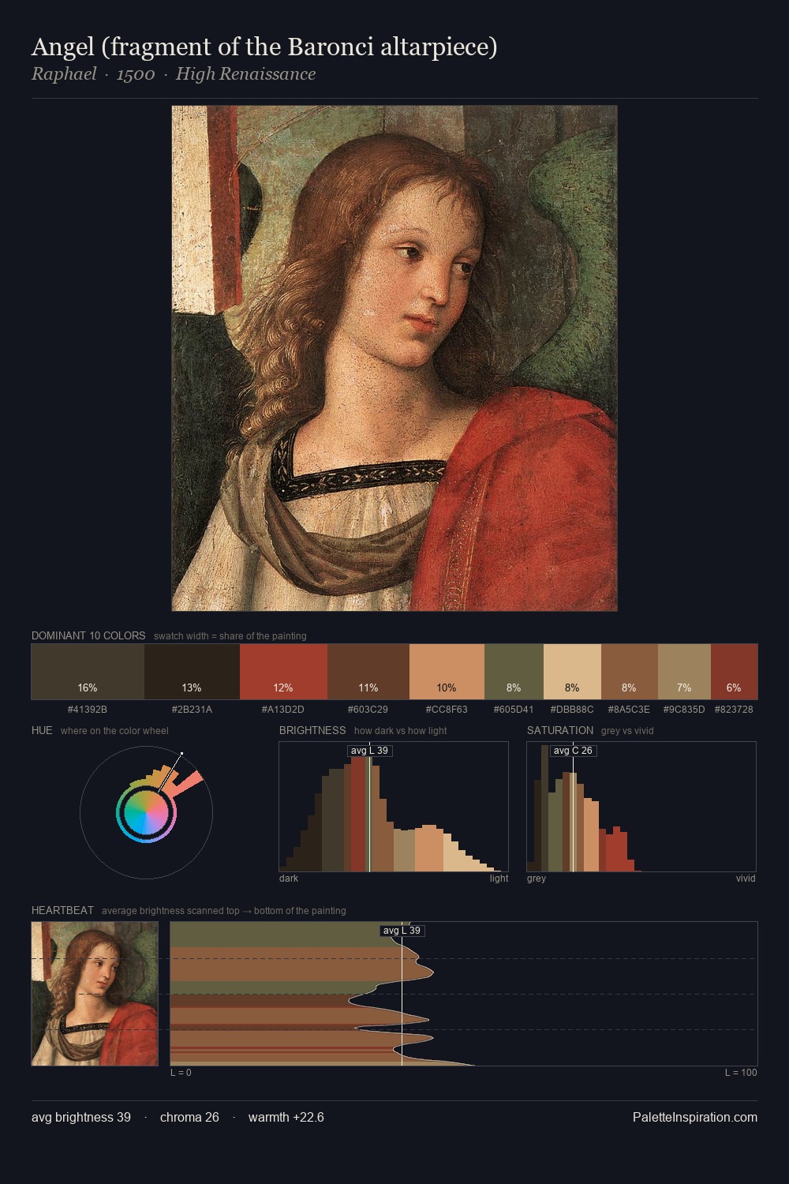This screenshot has width=789, height=1184.
Task: Click 'how dark vs how light' caption
Action: (x=400, y=731)
